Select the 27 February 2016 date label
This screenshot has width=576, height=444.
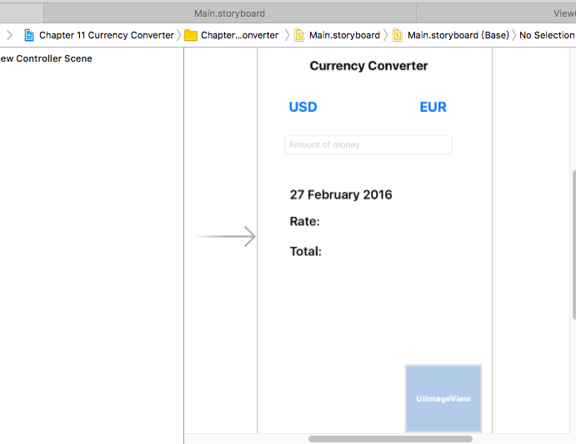[341, 194]
